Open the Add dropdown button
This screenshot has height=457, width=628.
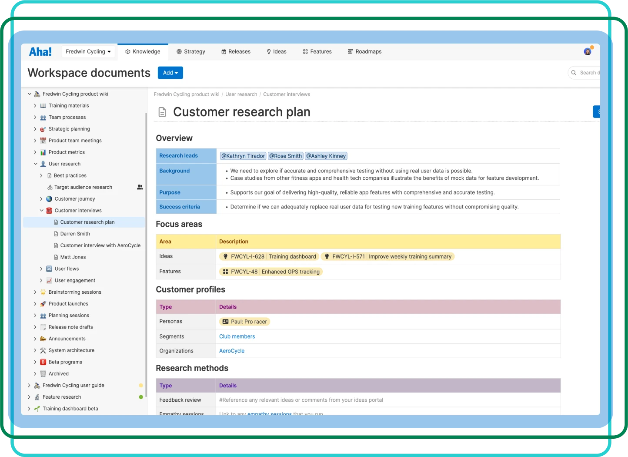170,73
